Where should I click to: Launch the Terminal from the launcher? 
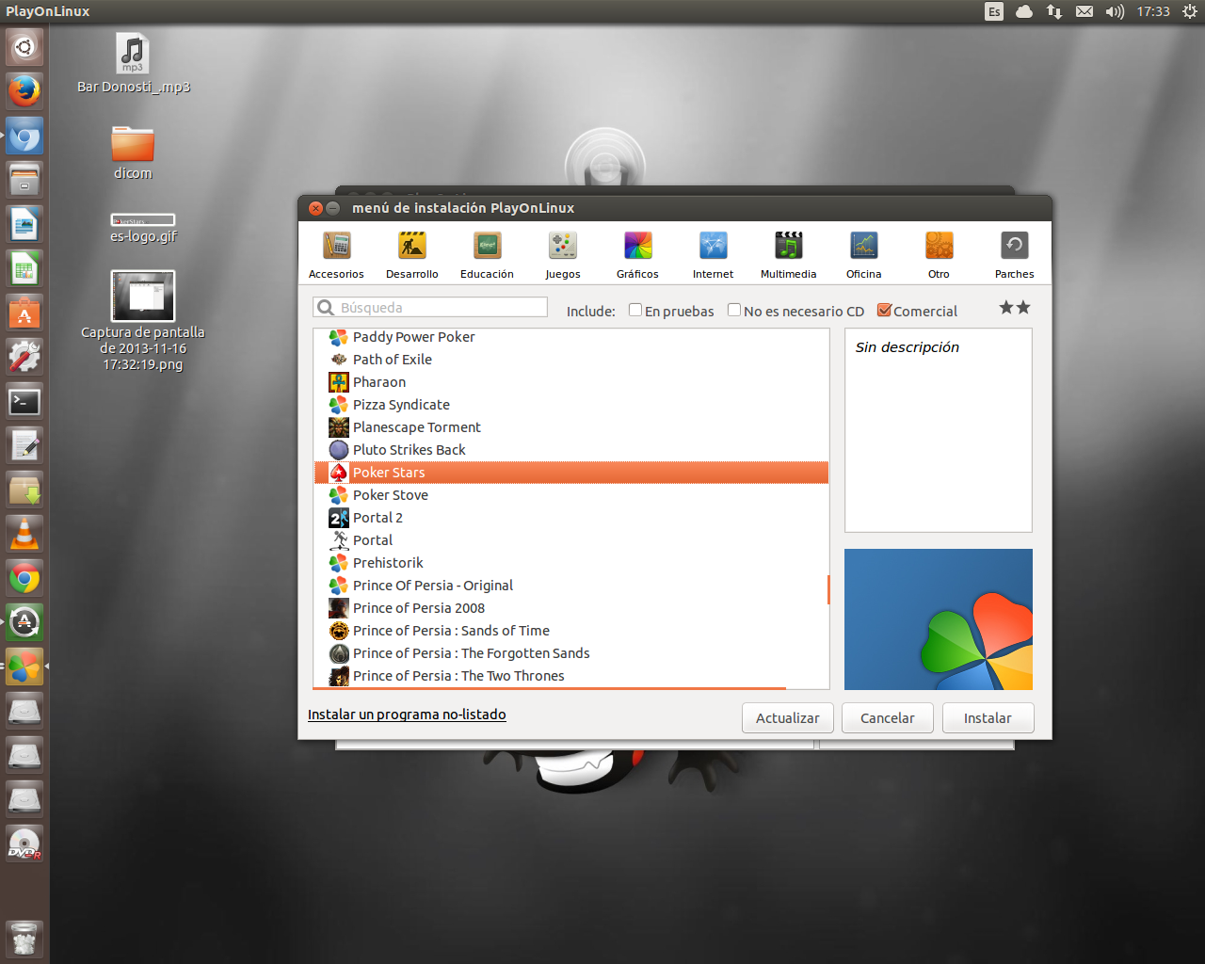[24, 401]
